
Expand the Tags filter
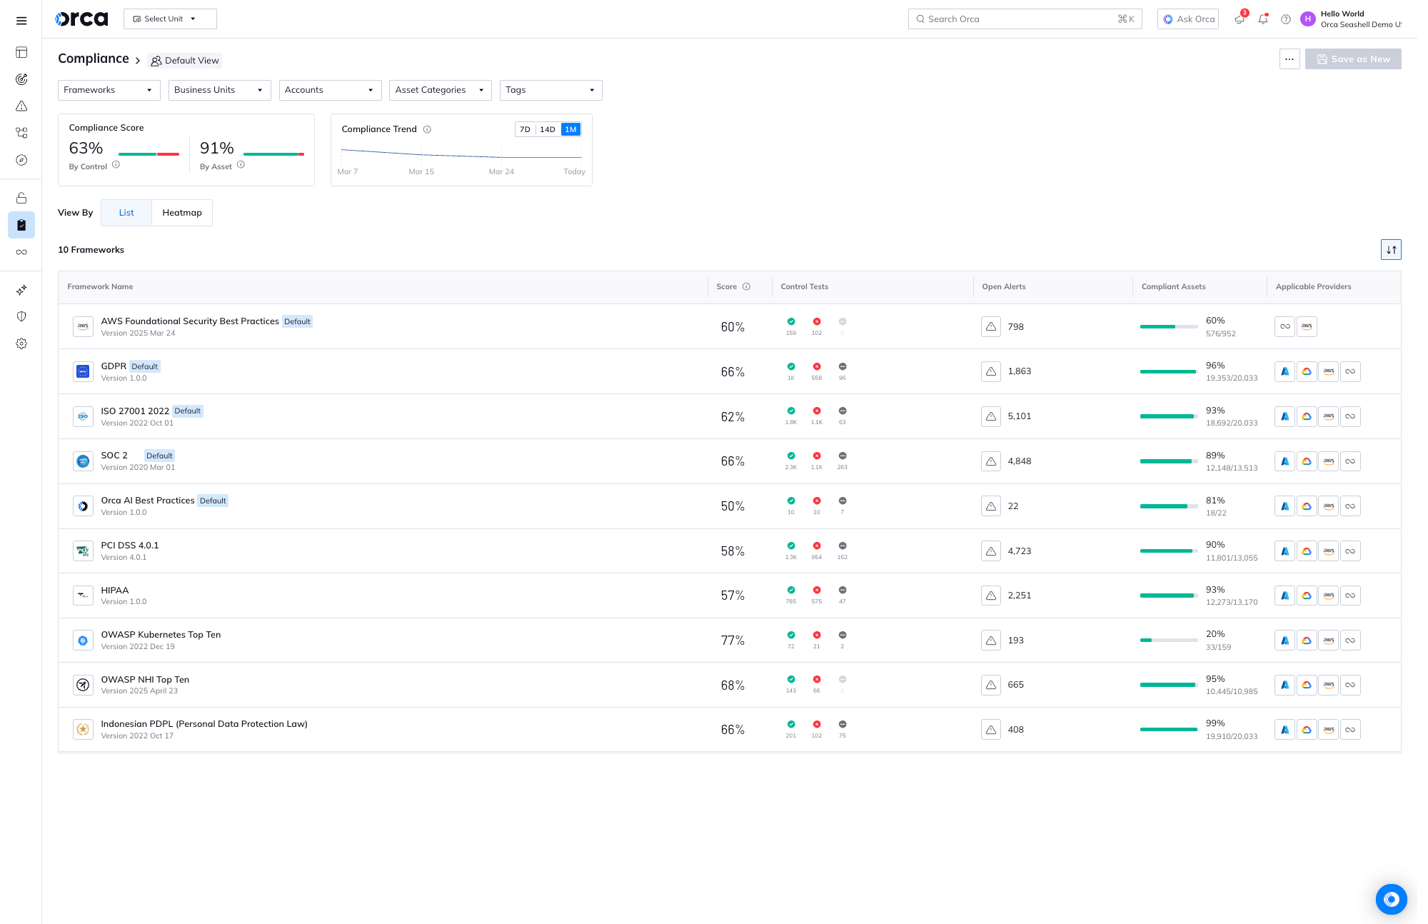click(550, 90)
